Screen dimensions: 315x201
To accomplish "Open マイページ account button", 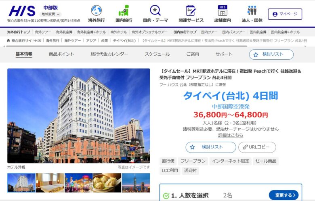I will (x=285, y=14).
